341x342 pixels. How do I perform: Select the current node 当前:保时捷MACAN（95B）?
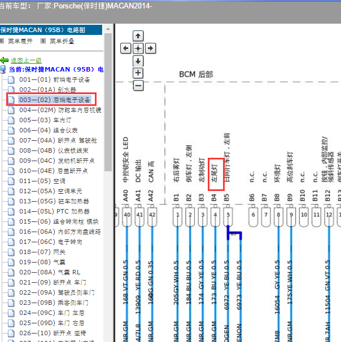[56, 69]
